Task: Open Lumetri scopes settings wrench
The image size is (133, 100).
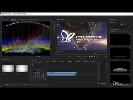Action: pos(38,57)
